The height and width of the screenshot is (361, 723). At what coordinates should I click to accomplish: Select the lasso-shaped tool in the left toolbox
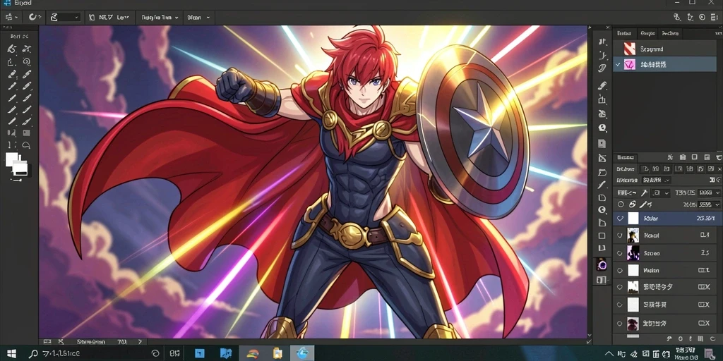26,145
